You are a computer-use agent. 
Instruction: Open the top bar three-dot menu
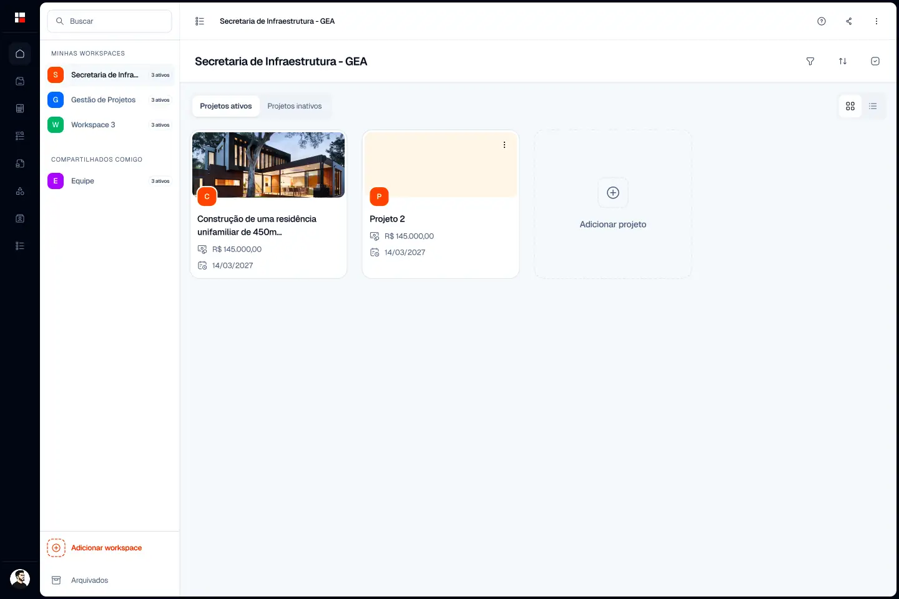(x=877, y=21)
